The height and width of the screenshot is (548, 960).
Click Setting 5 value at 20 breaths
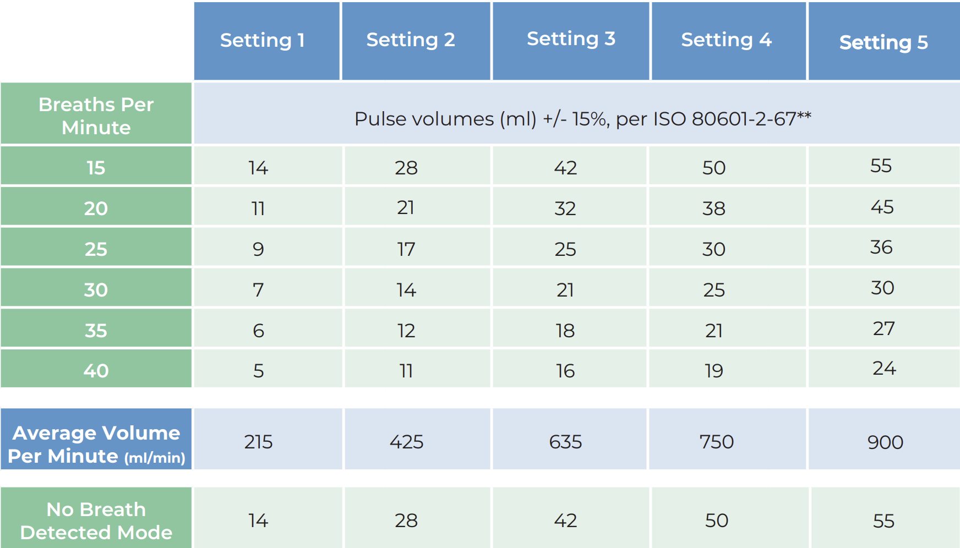click(882, 207)
